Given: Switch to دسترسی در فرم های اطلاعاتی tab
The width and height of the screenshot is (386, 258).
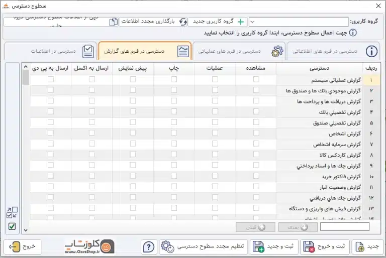Looking at the screenshot, I should point(333,51).
